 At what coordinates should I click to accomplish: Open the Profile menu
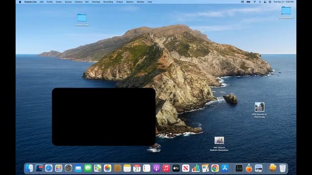(50, 2)
